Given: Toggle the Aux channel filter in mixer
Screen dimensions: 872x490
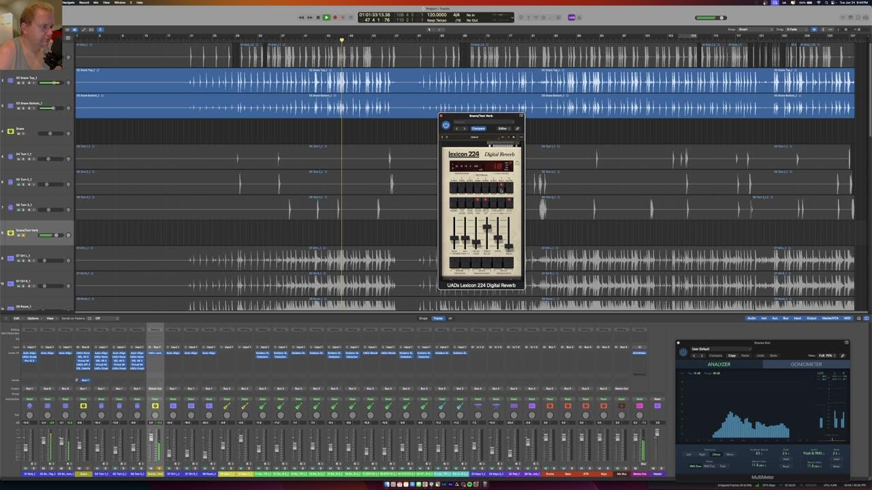Looking at the screenshot, I should coord(776,318).
